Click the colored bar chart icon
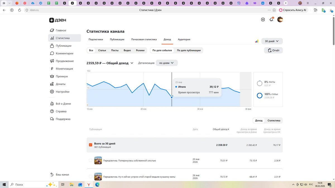The height and width of the screenshot is (188, 335). pyautogui.click(x=257, y=41)
